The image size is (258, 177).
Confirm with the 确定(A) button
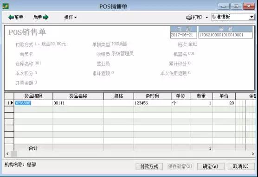tap(211, 166)
